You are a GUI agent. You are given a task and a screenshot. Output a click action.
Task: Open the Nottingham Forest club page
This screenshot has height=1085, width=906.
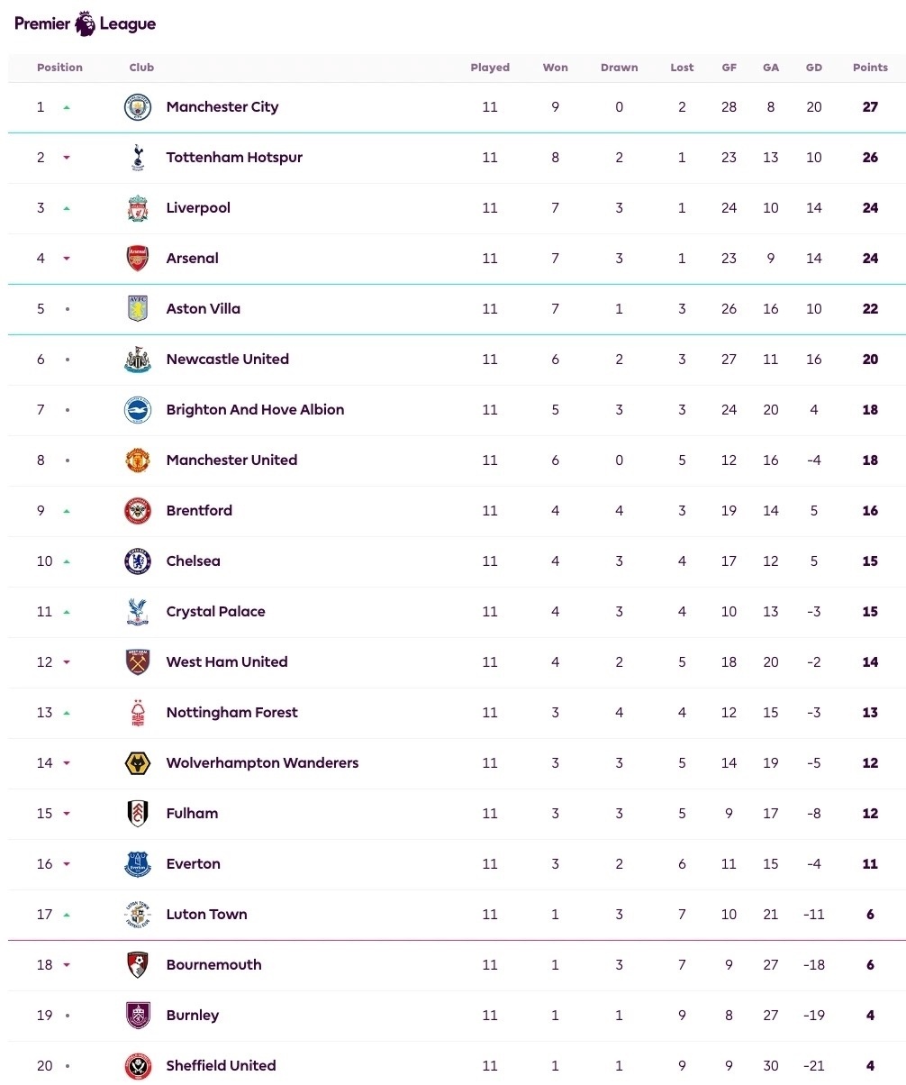click(231, 713)
